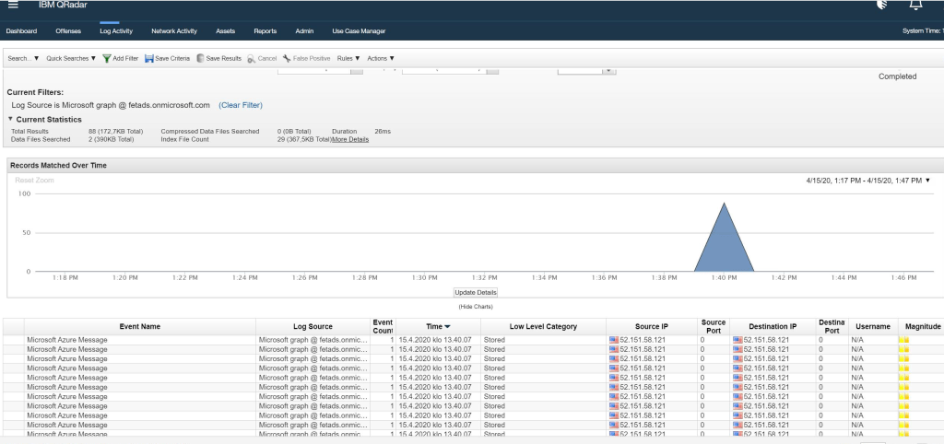This screenshot has width=944, height=444.
Task: Click the Cancel search icon
Action: [x=251, y=58]
